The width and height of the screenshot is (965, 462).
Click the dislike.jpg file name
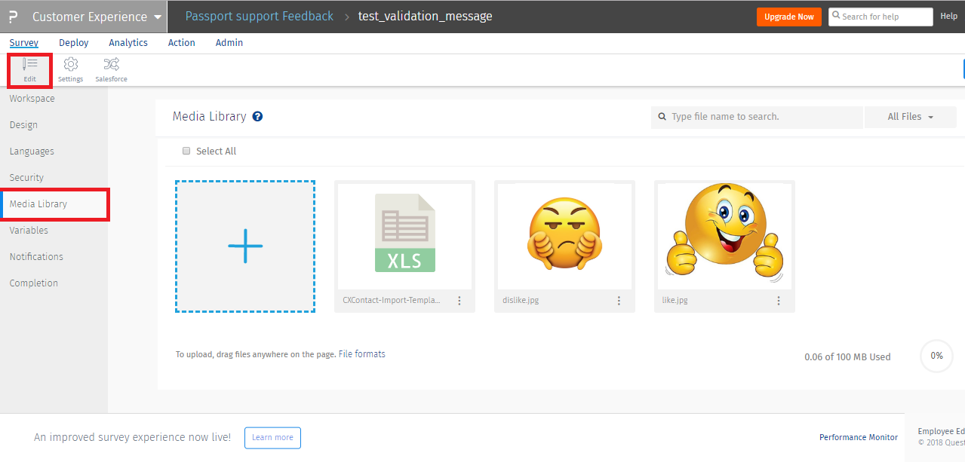[521, 301]
